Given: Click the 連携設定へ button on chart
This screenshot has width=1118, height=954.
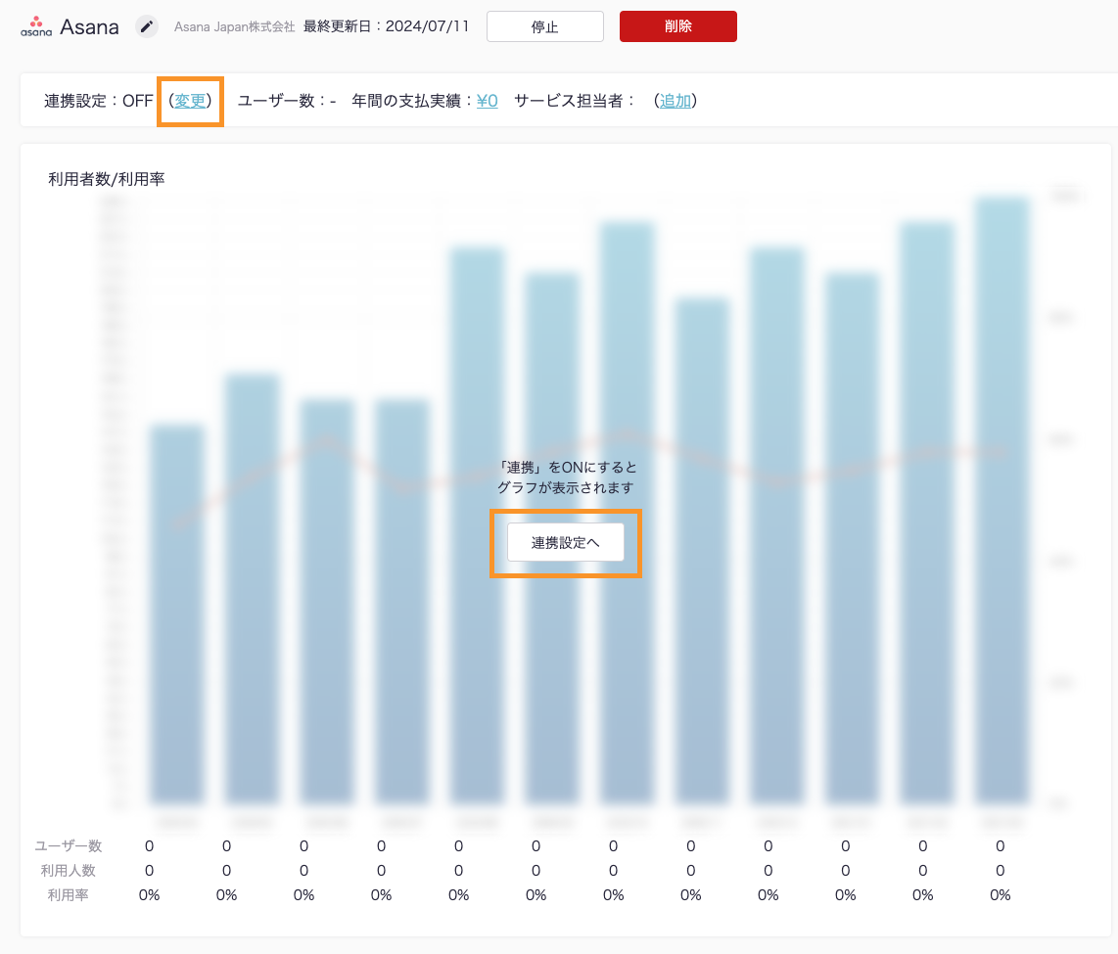Looking at the screenshot, I should click(565, 542).
